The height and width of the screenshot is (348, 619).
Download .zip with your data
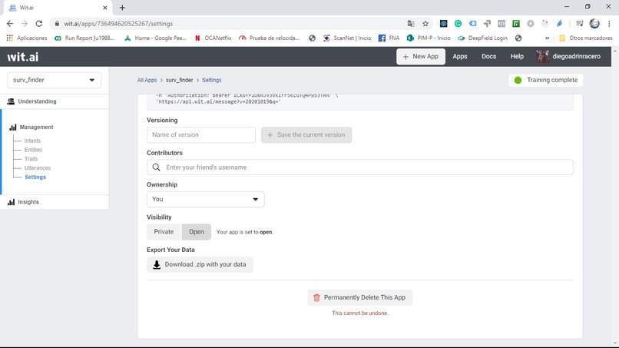click(x=200, y=264)
